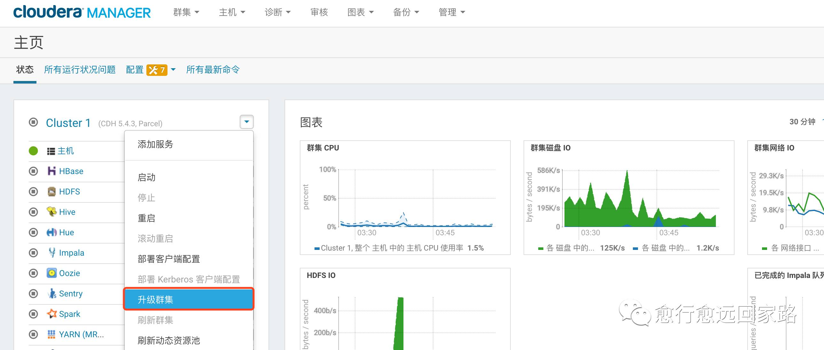Open the 主机 top navigation dropdown
824x350 pixels.
pyautogui.click(x=232, y=12)
